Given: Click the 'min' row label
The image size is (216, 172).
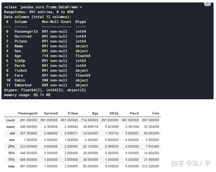Looking at the screenshot, I should 12,140.
